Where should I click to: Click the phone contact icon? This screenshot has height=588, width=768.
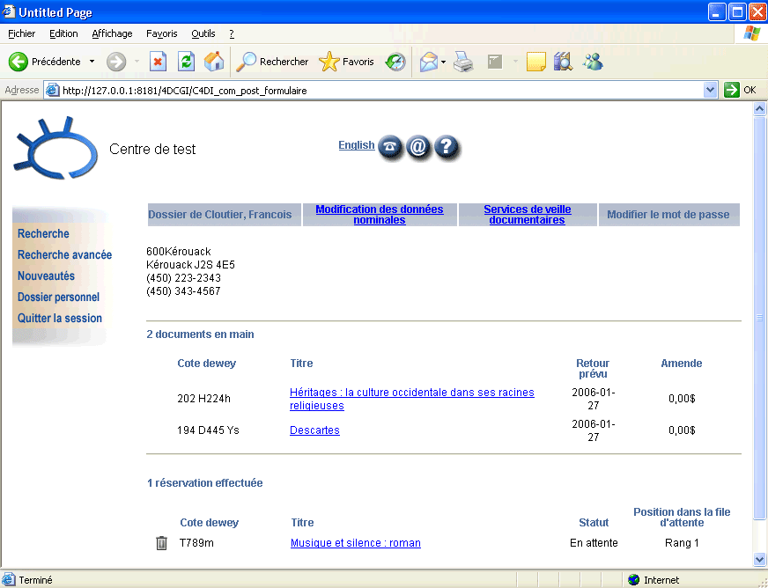click(x=390, y=148)
